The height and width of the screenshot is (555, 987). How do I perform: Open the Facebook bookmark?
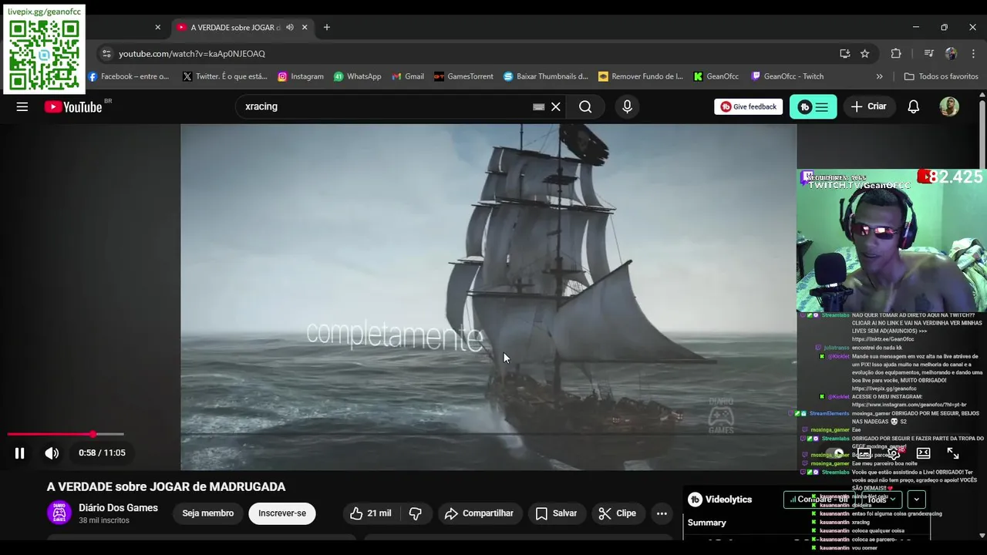point(129,76)
